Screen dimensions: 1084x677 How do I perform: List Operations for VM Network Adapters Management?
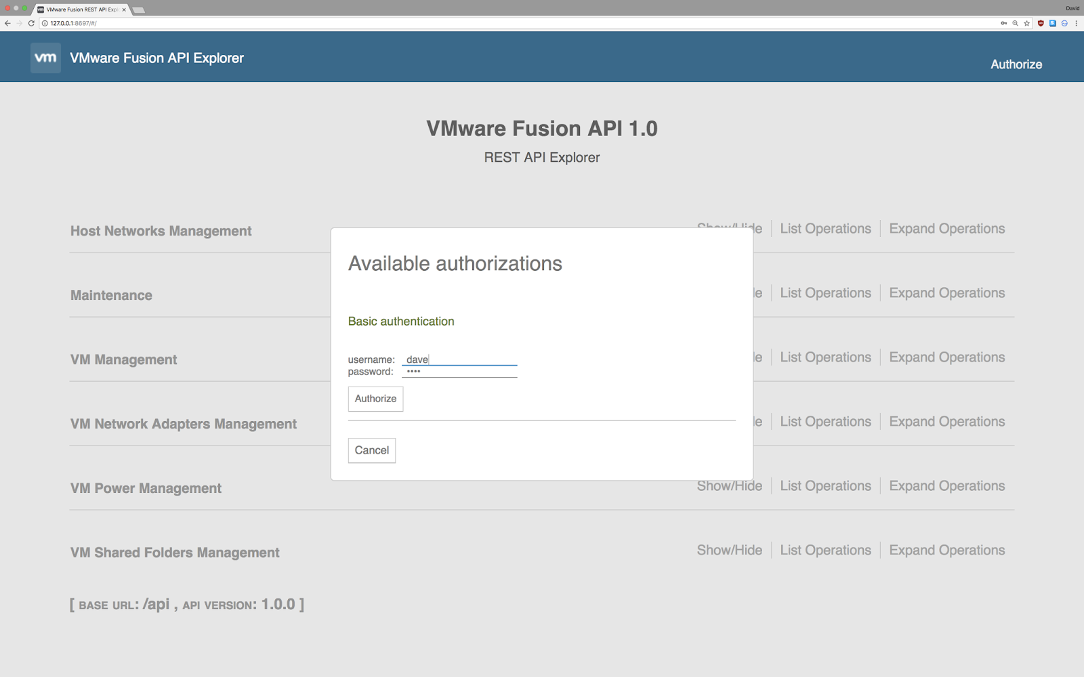point(825,422)
